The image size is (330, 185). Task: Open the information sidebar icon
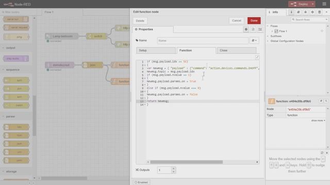click(x=291, y=12)
